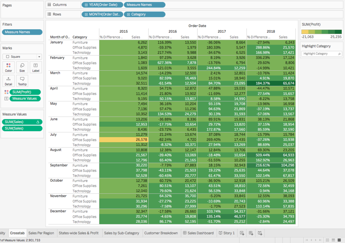Viewport: 345px width, 243px height.
Task: Open the Detail button in the Marks card
Action: [x=8, y=81]
